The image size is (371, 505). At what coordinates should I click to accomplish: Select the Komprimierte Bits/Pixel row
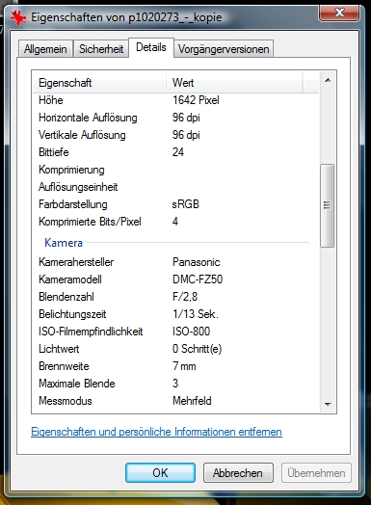point(175,222)
